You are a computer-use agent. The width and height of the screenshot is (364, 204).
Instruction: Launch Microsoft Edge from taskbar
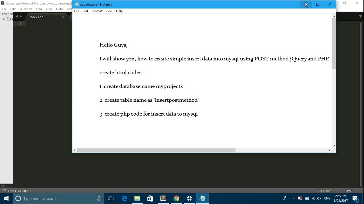[x=124, y=198]
